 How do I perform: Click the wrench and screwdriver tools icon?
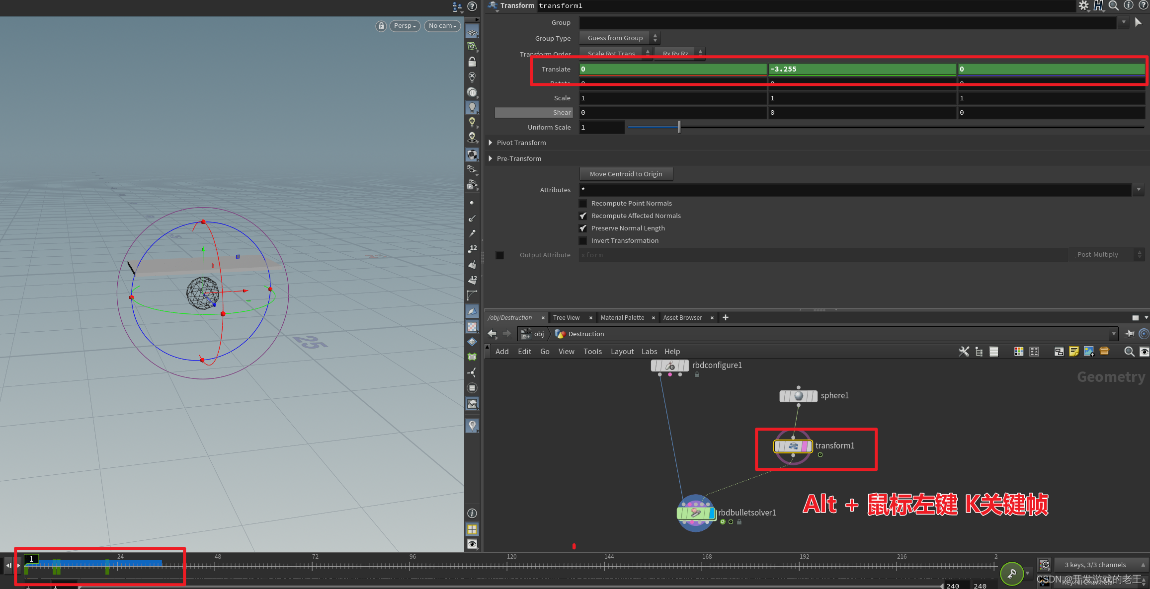coord(964,352)
